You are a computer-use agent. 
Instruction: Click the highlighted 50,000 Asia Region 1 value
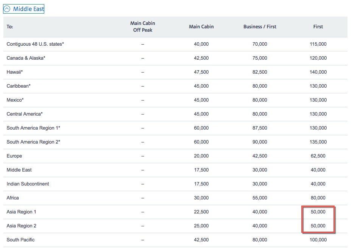(x=318, y=212)
